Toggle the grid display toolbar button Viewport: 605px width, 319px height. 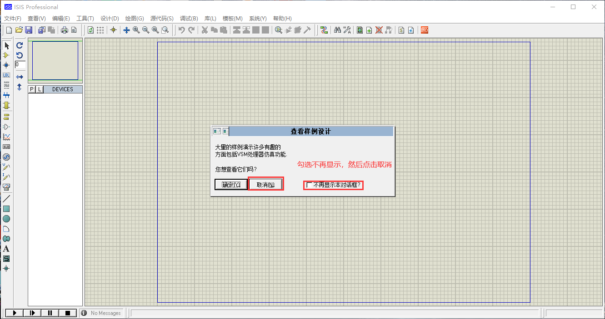100,30
